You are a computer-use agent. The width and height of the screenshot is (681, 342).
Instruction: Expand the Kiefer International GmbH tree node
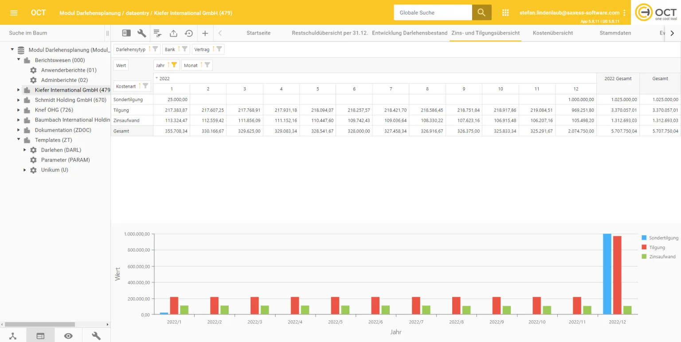click(19, 90)
